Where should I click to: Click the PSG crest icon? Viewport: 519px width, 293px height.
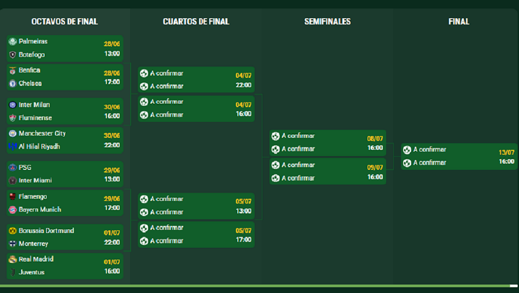(x=13, y=167)
